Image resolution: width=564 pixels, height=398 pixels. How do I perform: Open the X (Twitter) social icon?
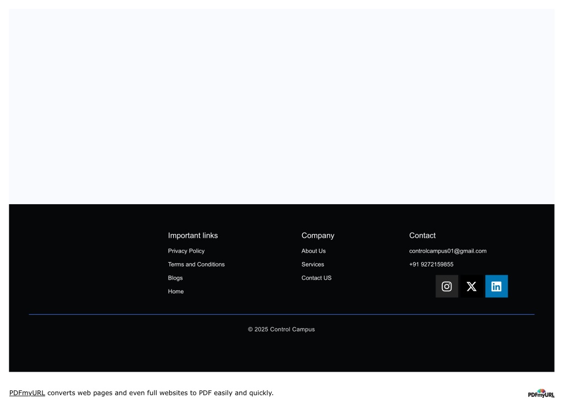(x=471, y=286)
